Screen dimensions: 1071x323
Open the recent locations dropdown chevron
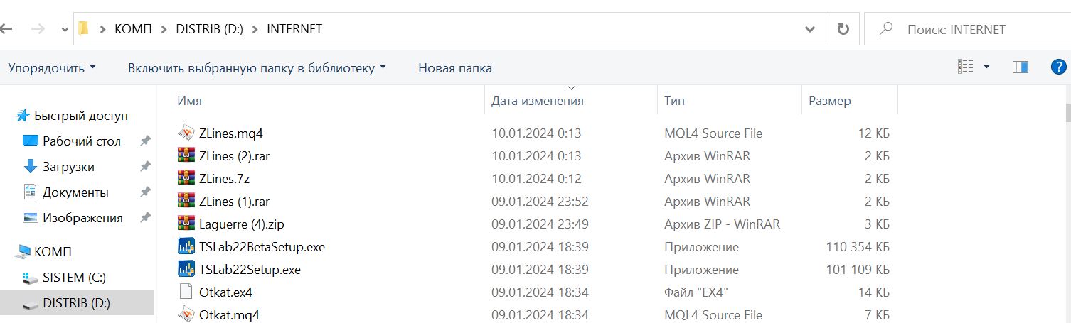click(65, 29)
